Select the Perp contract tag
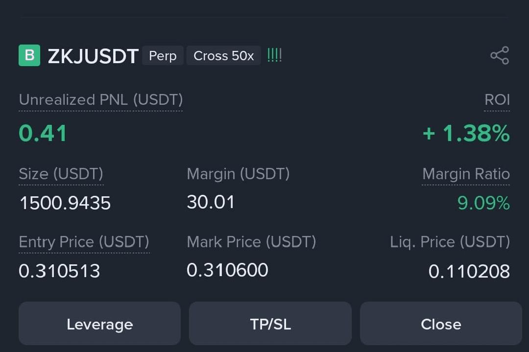 coord(163,56)
